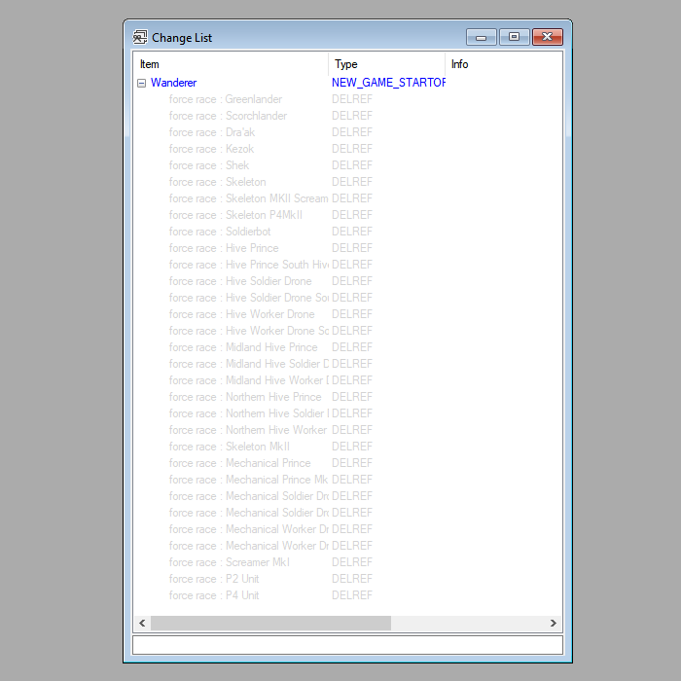Click the horizontal scrollbar right arrow

click(x=553, y=623)
